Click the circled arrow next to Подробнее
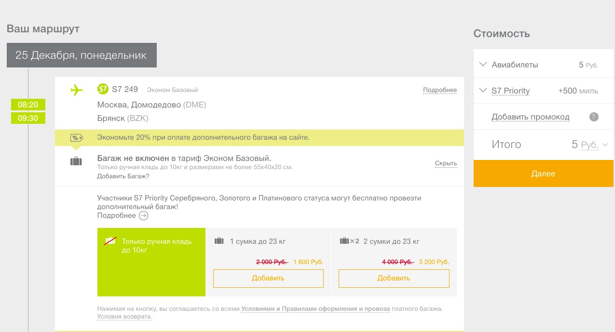 click(x=143, y=215)
